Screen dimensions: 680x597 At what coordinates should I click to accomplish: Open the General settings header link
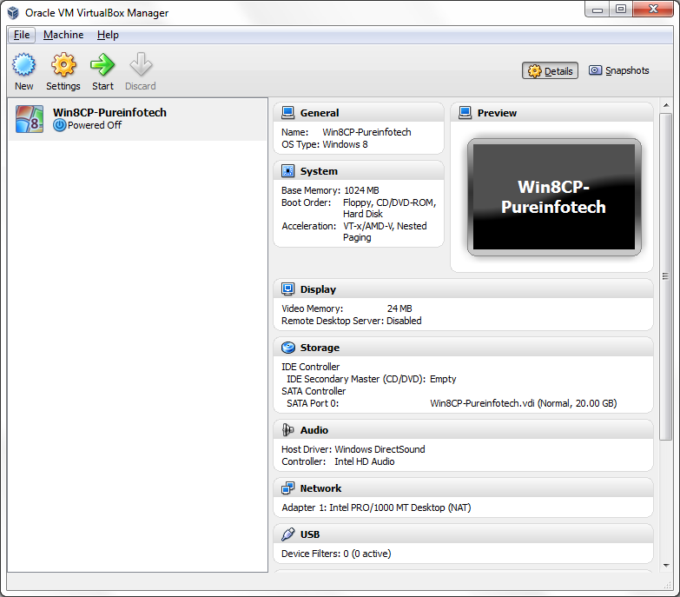[320, 113]
